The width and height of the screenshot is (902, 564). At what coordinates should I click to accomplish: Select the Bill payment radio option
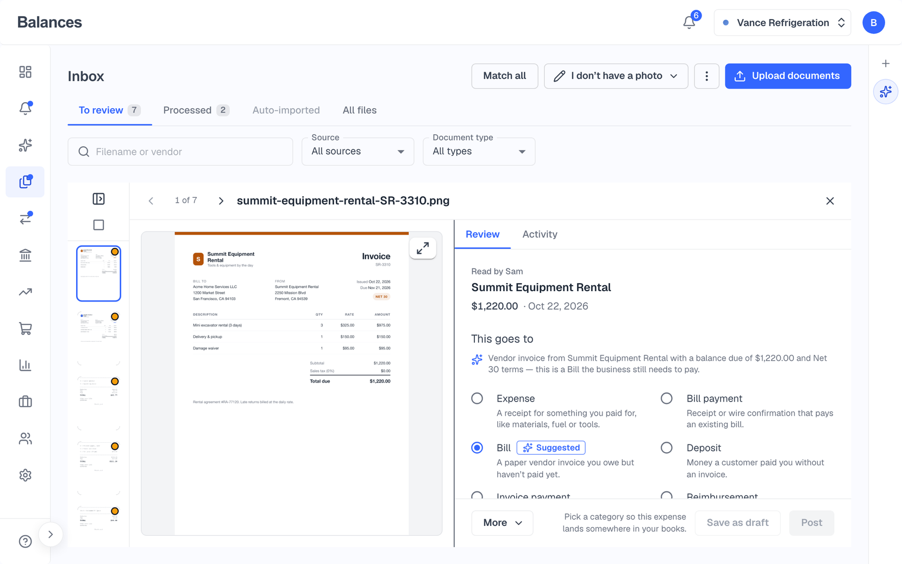[667, 398]
